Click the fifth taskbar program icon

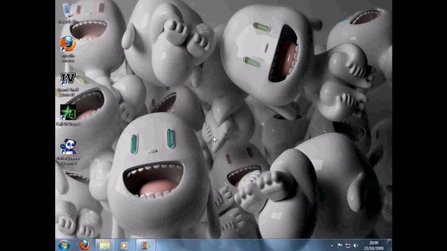coord(145,245)
